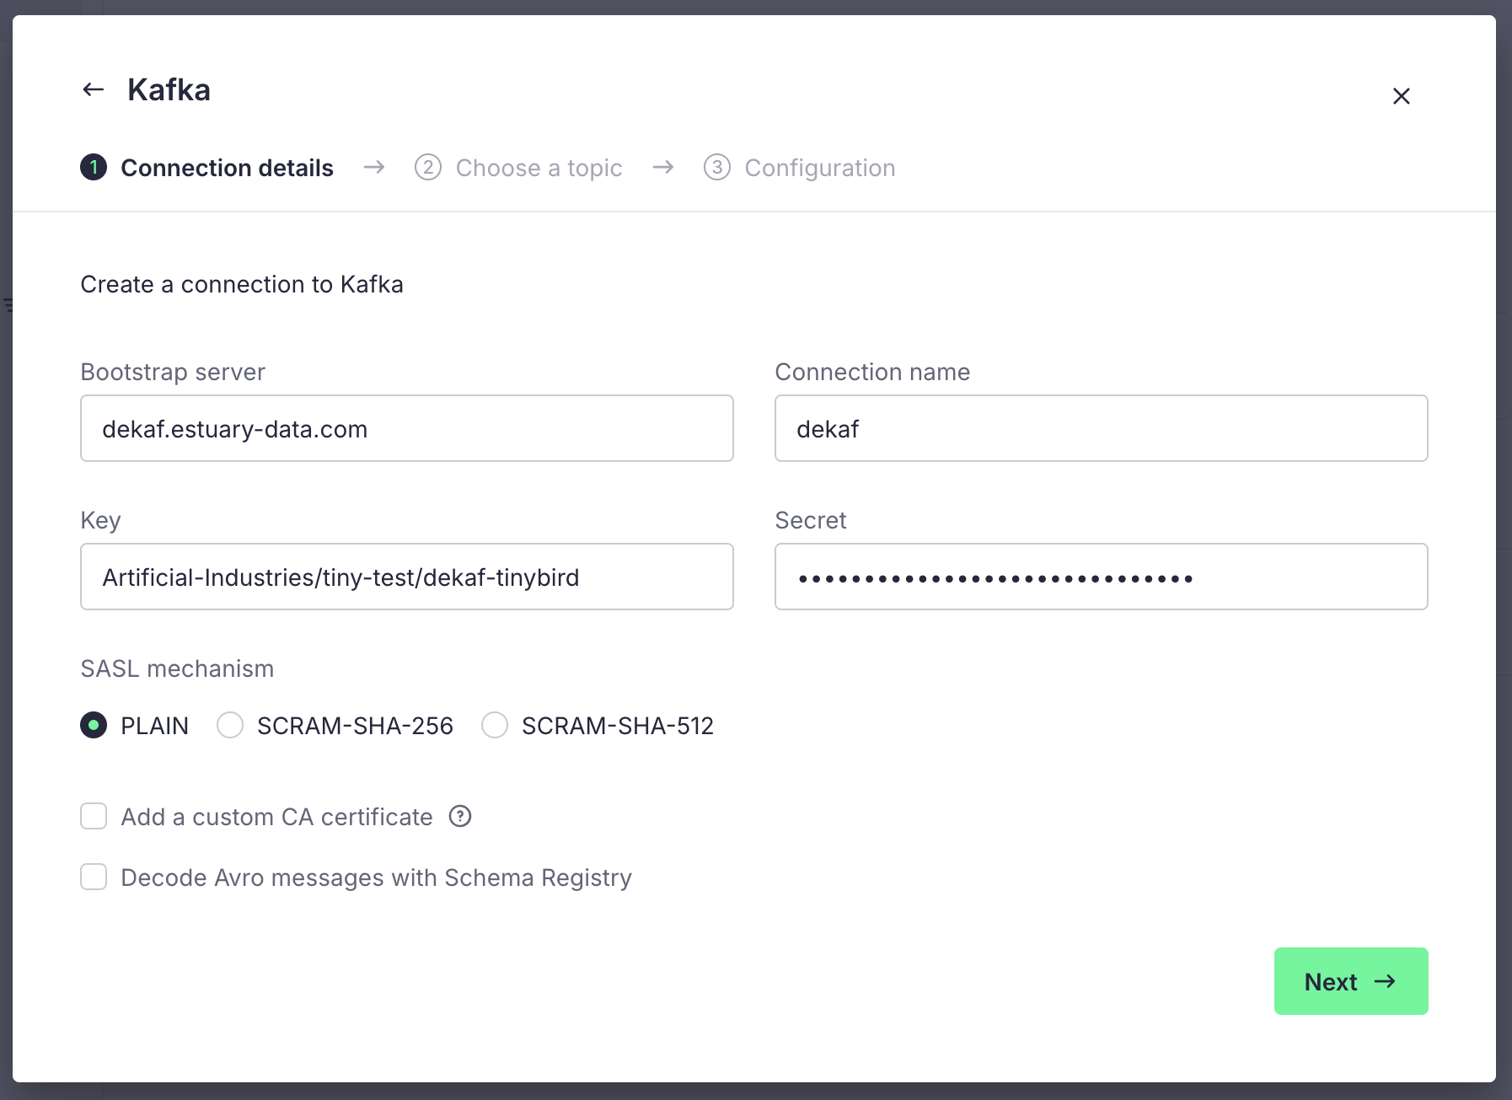Click the arrow icon inside the Next button
Screen dimensions: 1512x1100
click(1385, 981)
